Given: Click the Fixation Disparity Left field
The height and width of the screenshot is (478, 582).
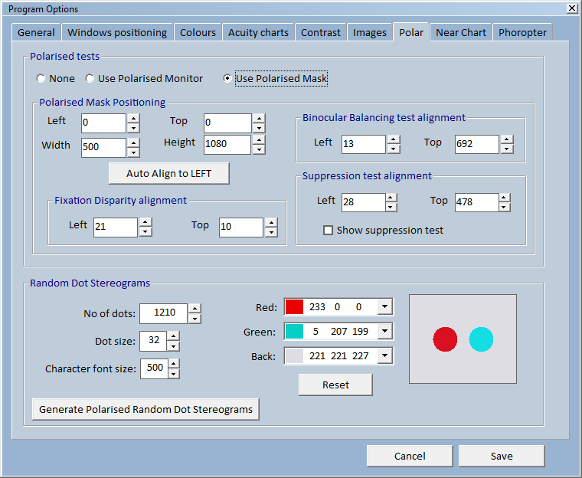Looking at the screenshot, I should click(116, 227).
